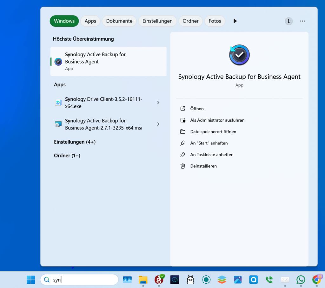Switch to the Fotos filter tab
The image size is (325, 288).
(215, 21)
